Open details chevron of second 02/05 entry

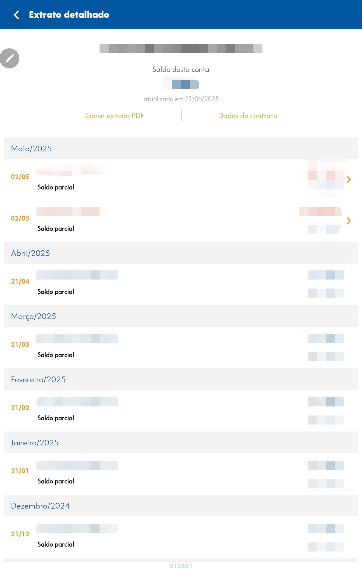(349, 221)
